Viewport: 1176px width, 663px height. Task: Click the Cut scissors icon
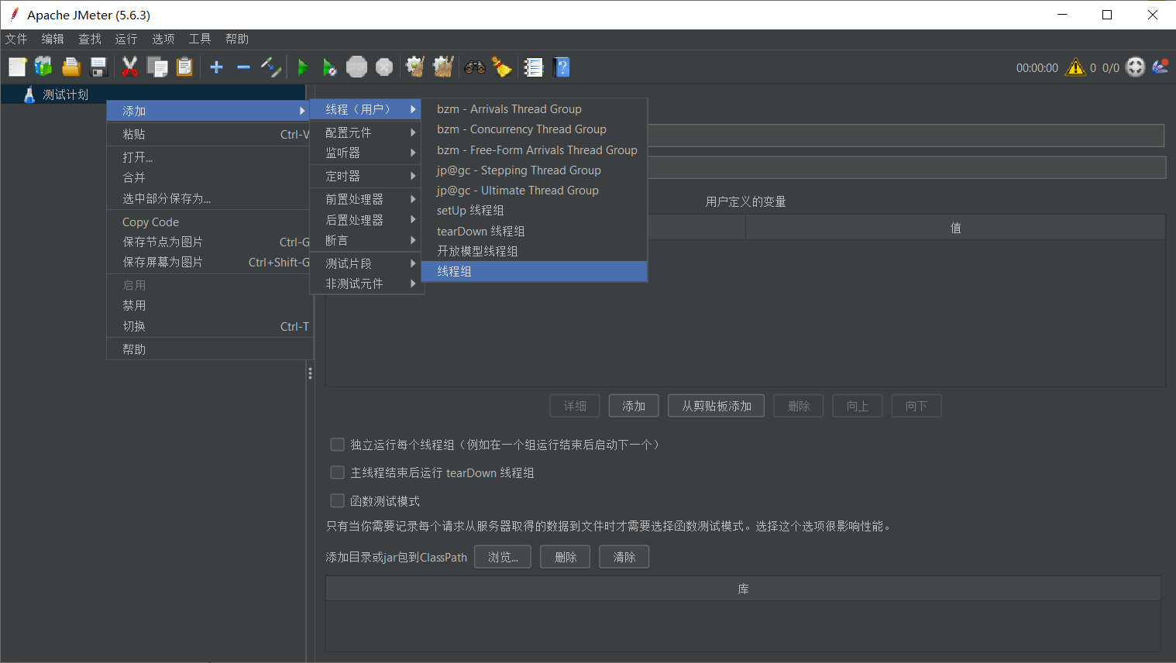129,67
